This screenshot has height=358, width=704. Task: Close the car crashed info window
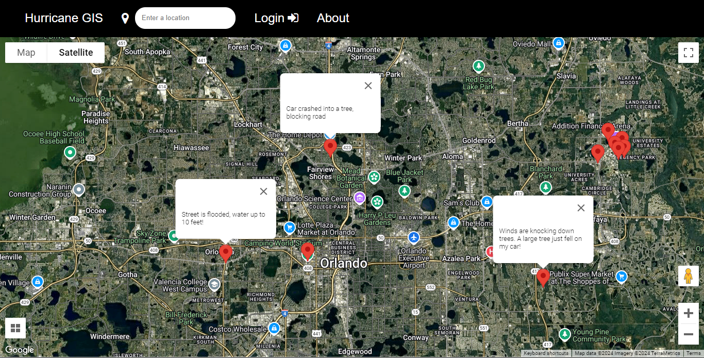[x=368, y=86]
